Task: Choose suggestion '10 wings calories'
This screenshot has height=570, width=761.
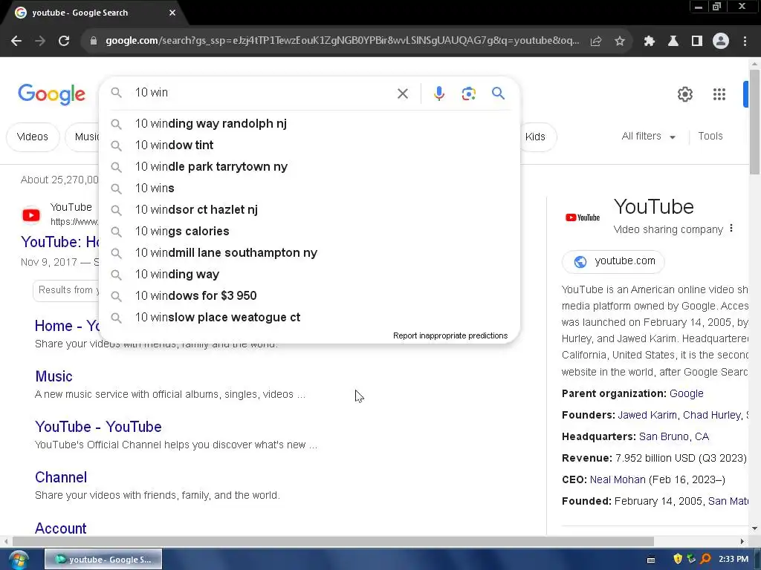Action: pos(308,232)
